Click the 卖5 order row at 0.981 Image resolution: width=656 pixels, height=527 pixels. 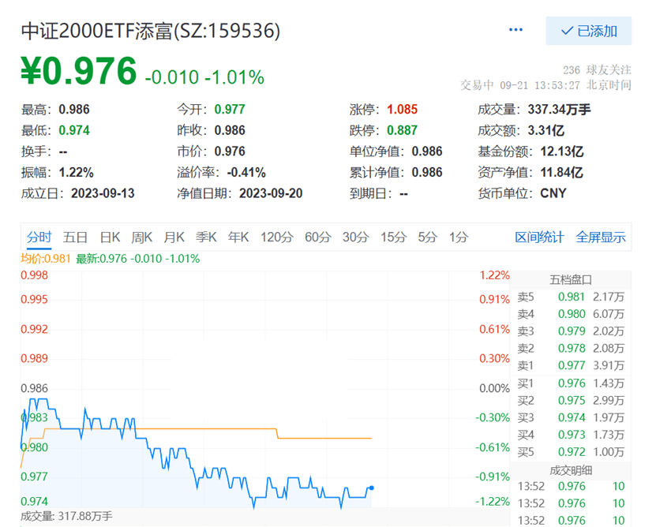(x=571, y=297)
